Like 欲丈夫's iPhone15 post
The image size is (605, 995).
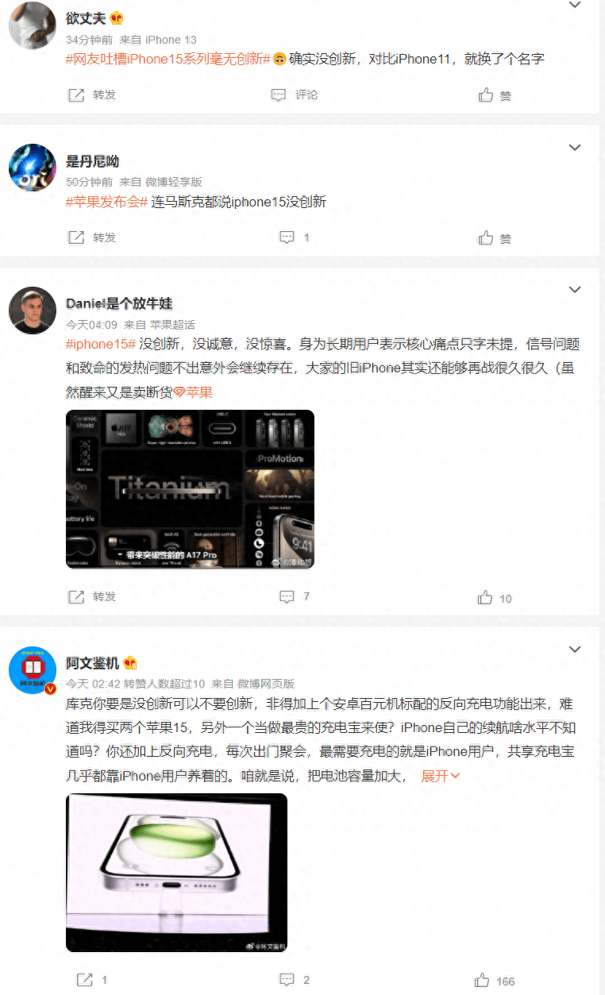pyautogui.click(x=495, y=95)
